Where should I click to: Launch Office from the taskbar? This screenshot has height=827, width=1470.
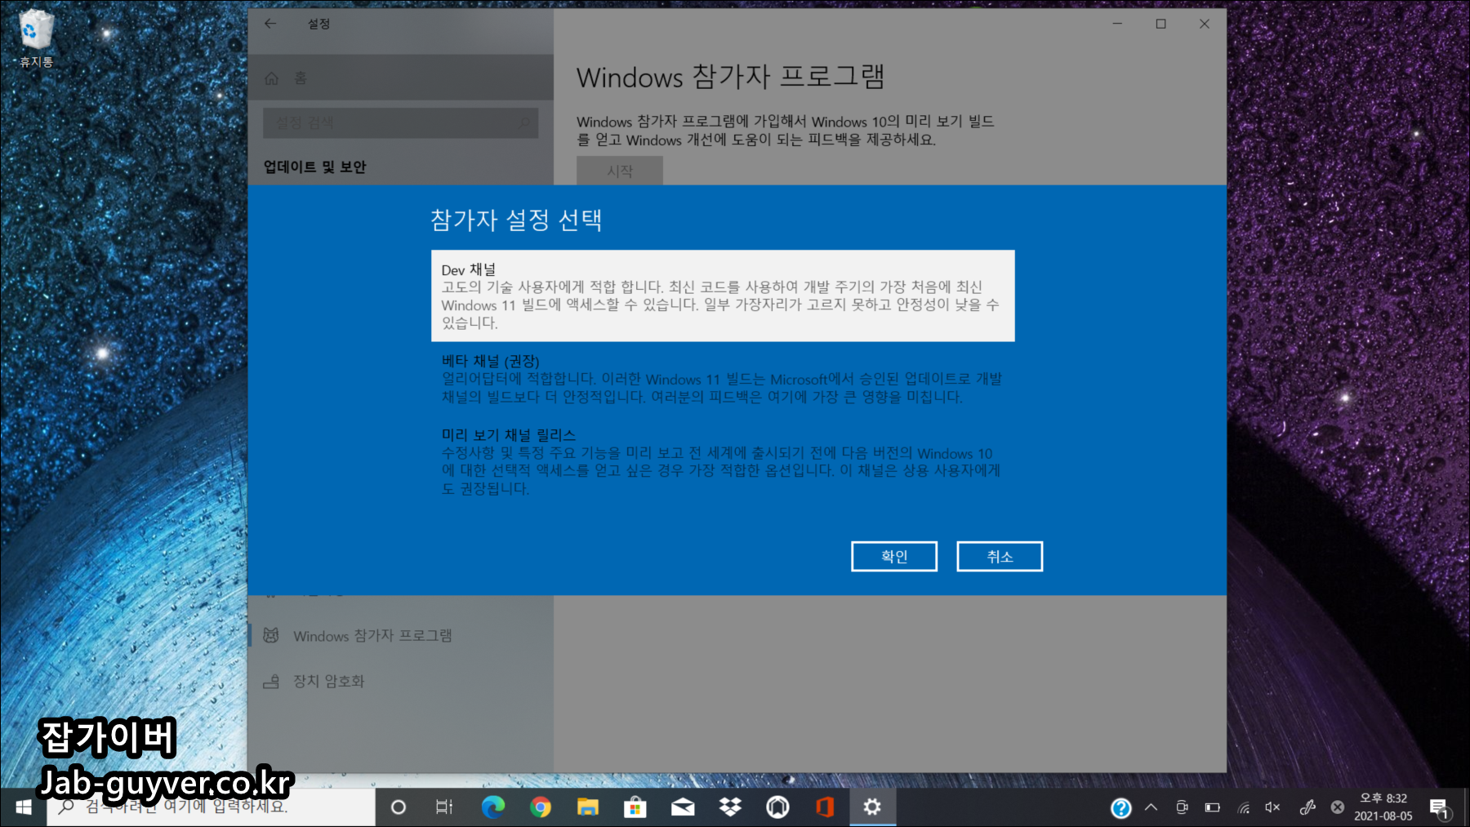pos(825,807)
